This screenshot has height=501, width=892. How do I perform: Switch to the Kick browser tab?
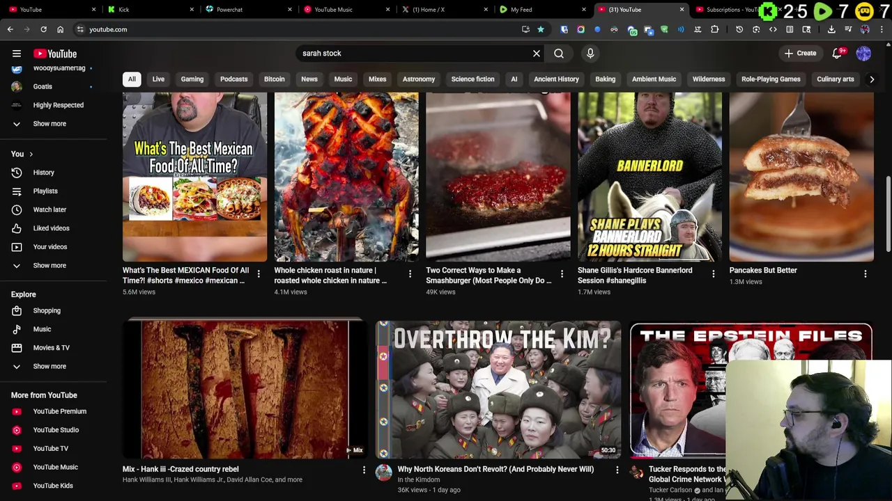pos(146,10)
